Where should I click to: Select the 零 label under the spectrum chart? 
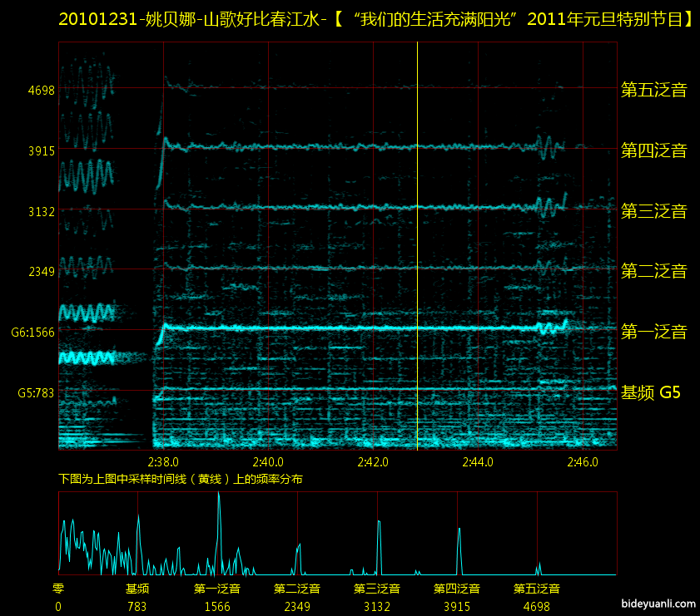pos(58,589)
